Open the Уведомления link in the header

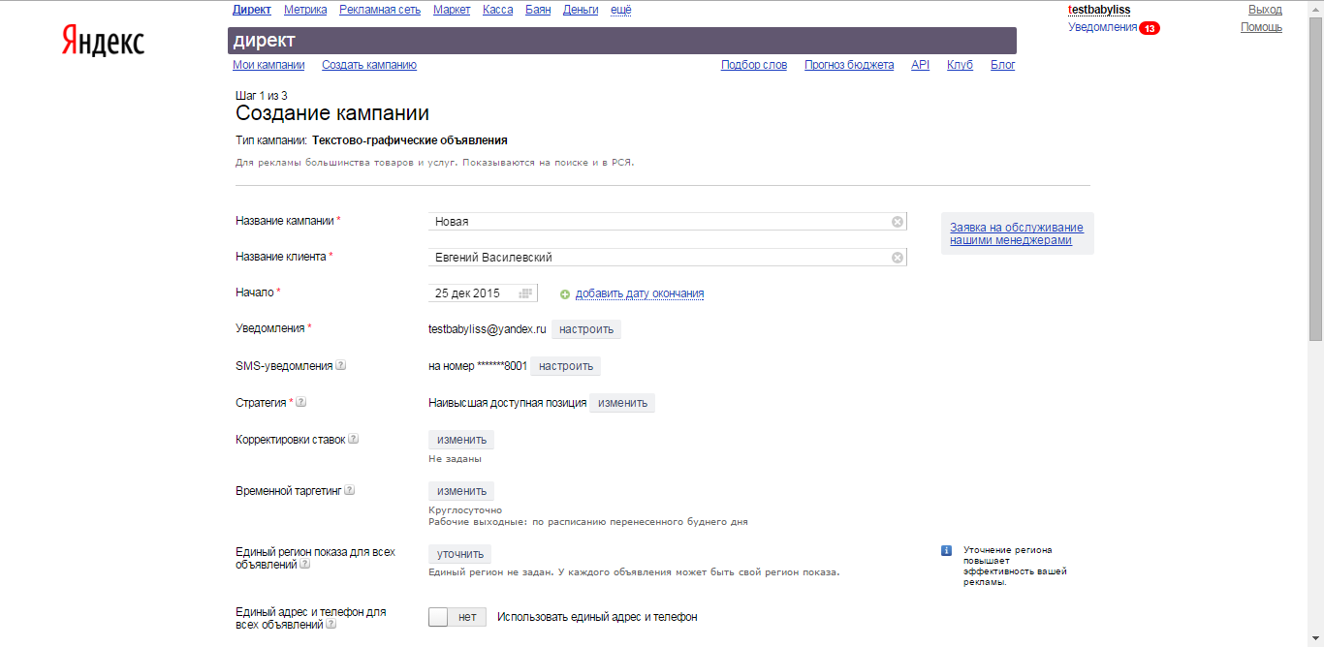1103,27
